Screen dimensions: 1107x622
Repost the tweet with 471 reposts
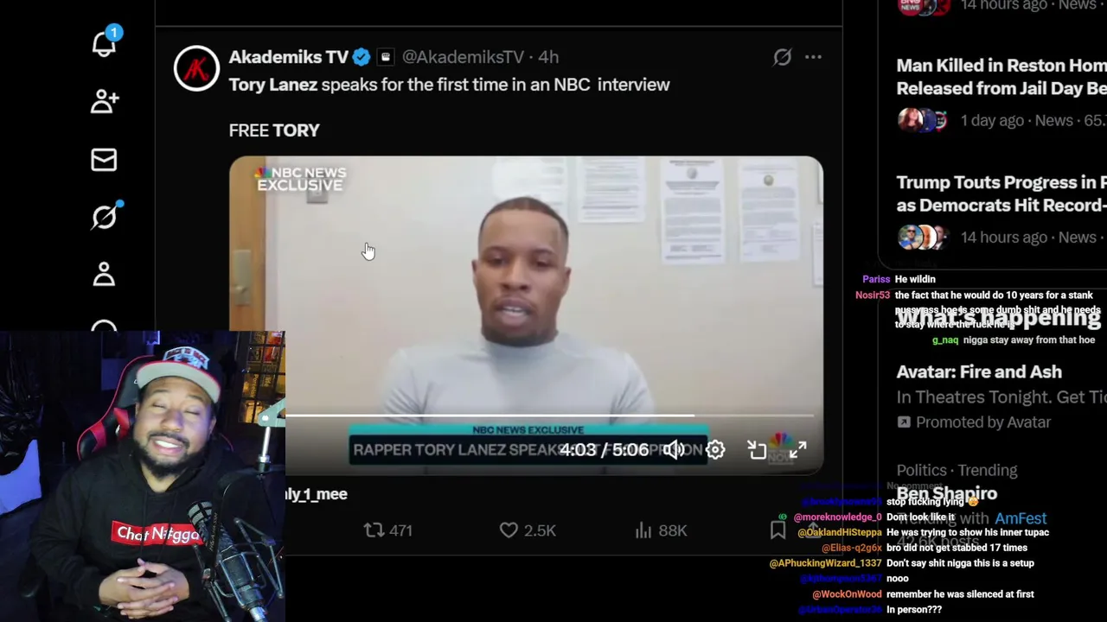coord(387,530)
